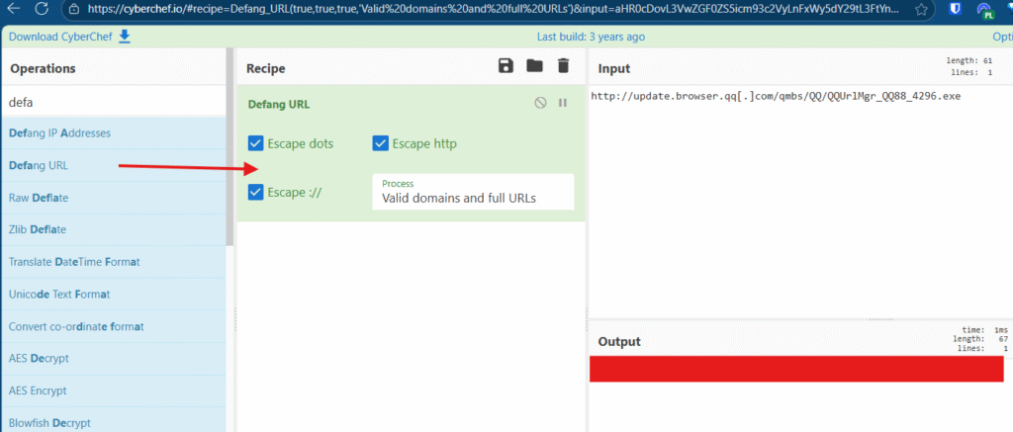Click the Input panel heading
Viewport: 1013px width, 432px height.
click(x=613, y=68)
